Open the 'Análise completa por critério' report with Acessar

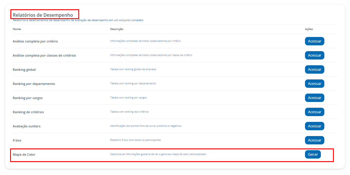pyautogui.click(x=314, y=41)
